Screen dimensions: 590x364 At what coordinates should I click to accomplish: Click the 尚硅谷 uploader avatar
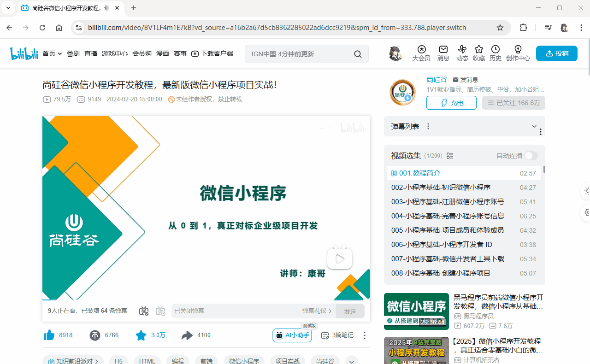[403, 92]
